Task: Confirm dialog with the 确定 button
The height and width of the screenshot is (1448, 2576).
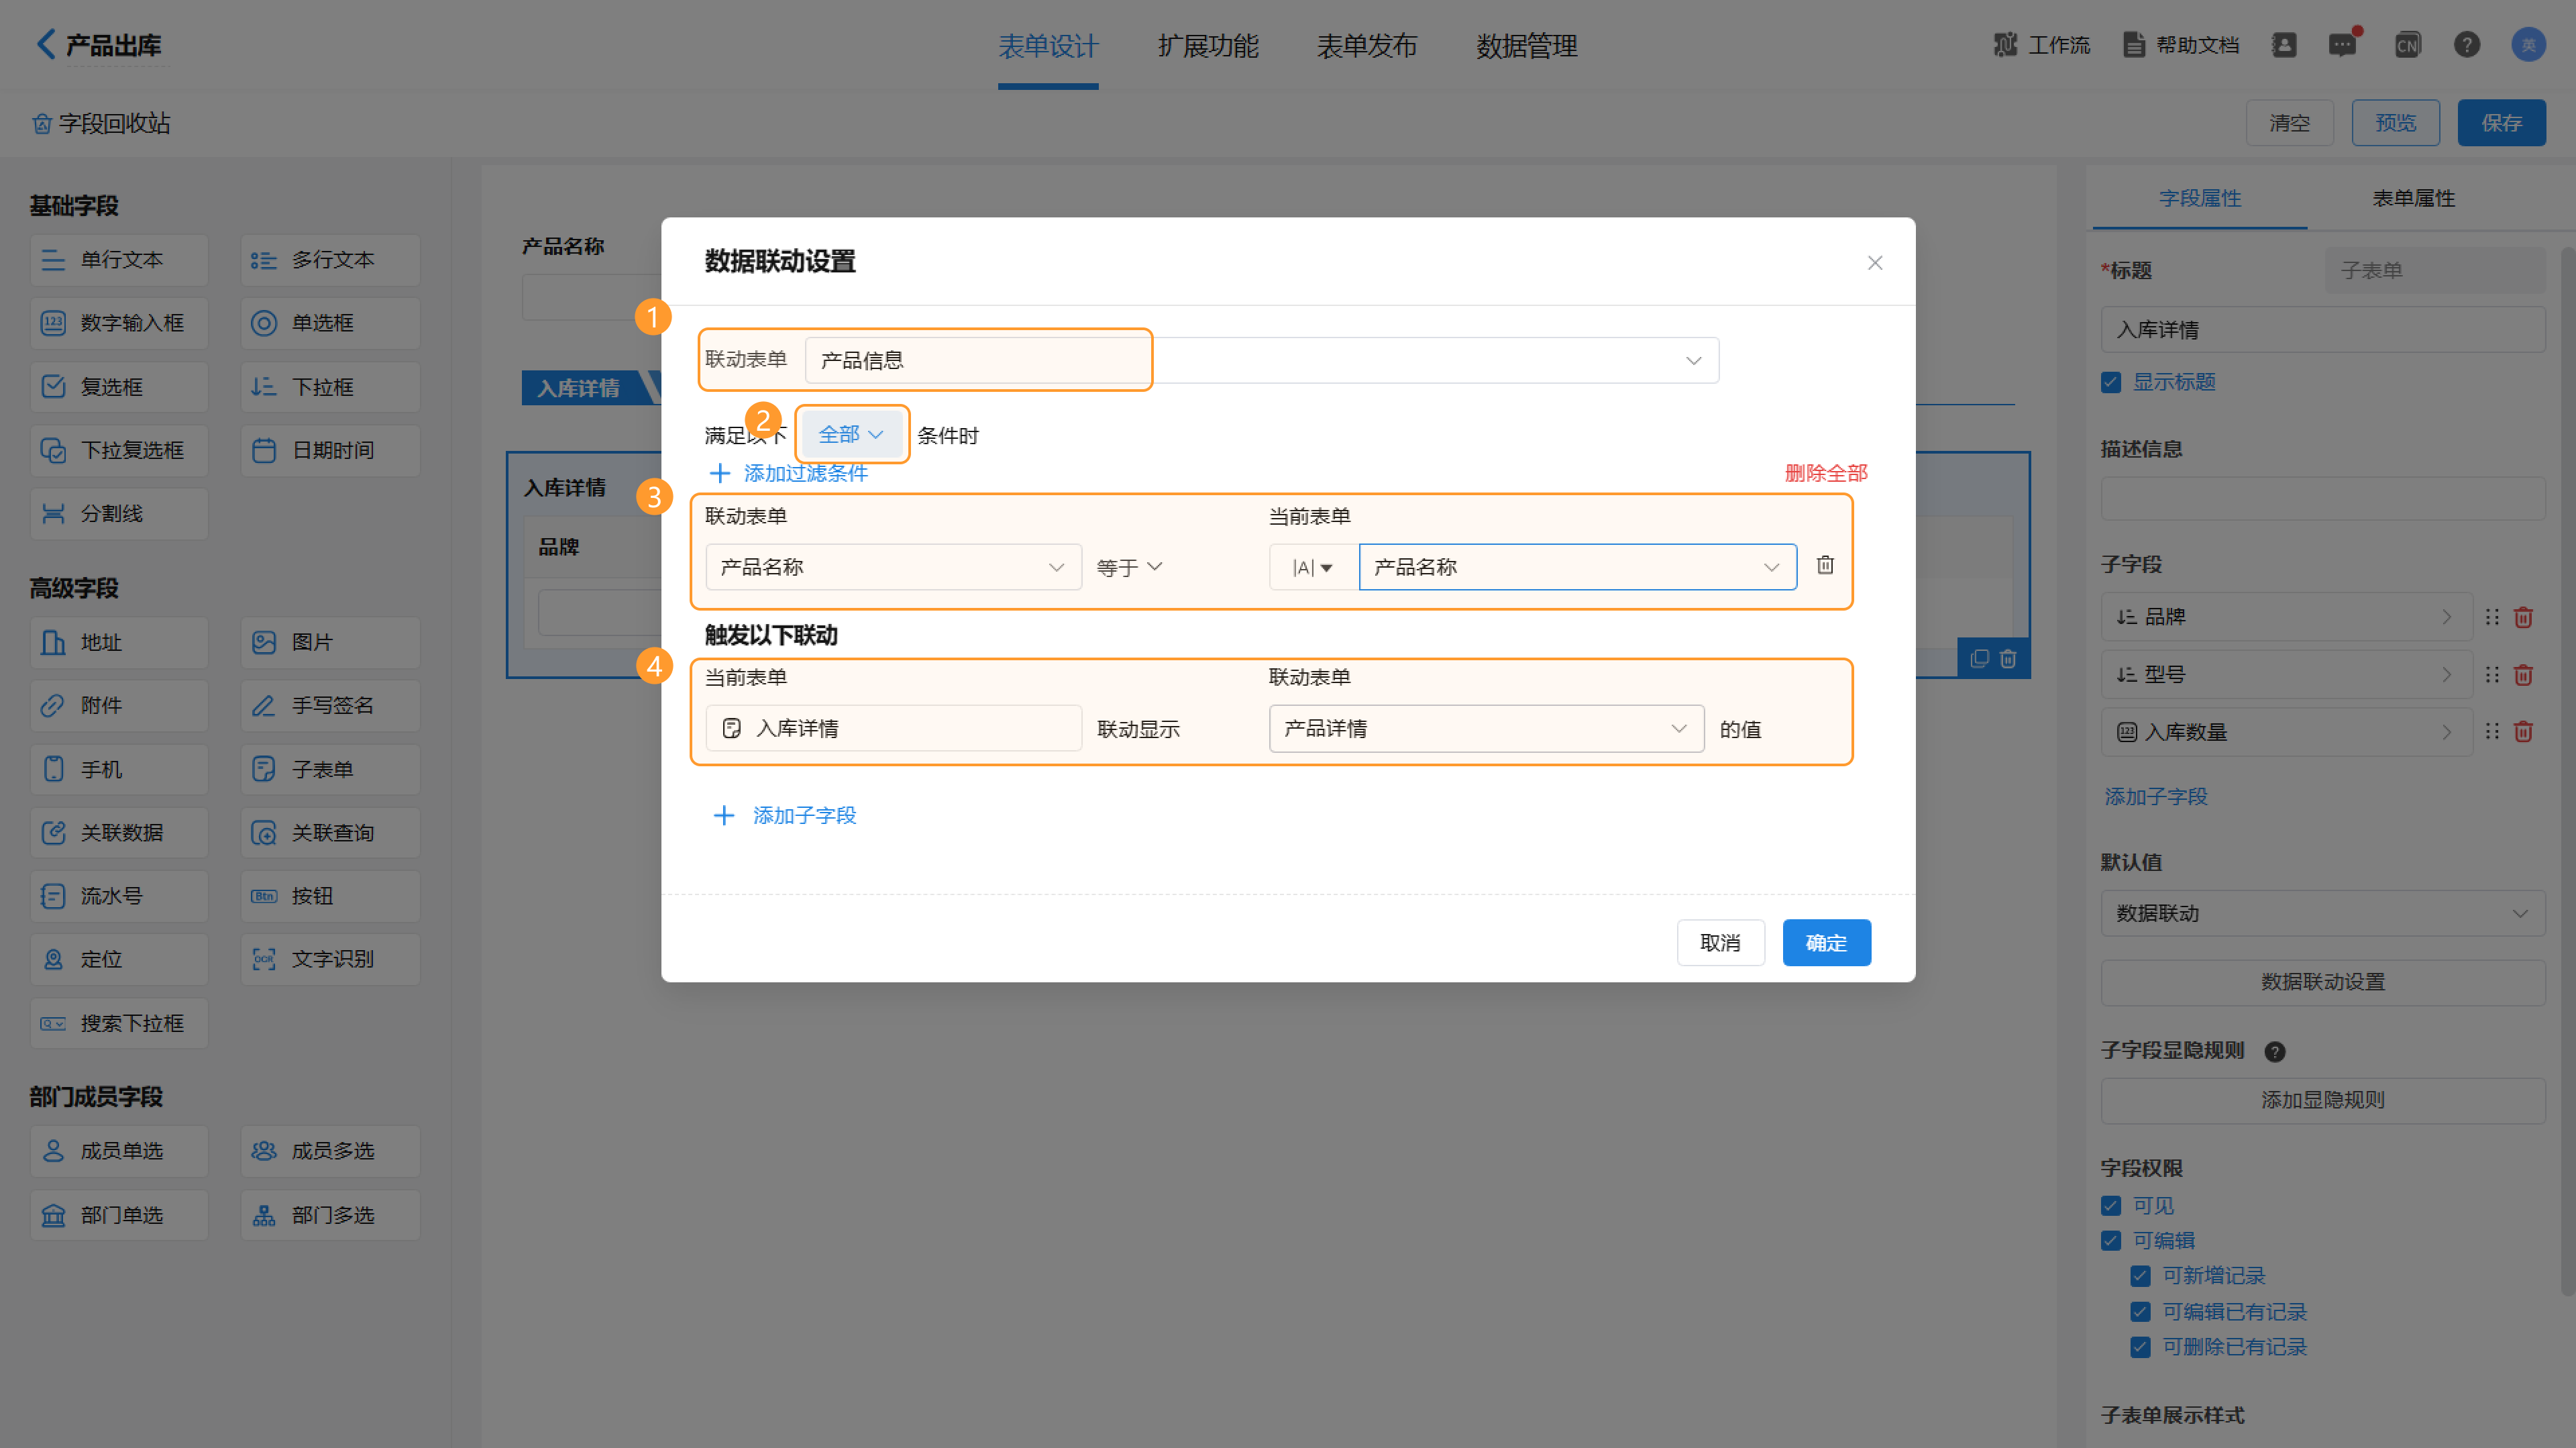Action: coord(1825,942)
